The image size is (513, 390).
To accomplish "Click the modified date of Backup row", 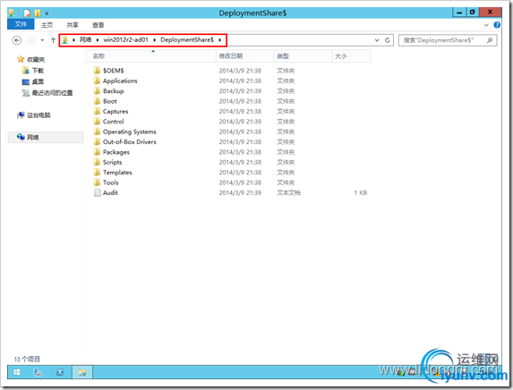I will coord(240,91).
